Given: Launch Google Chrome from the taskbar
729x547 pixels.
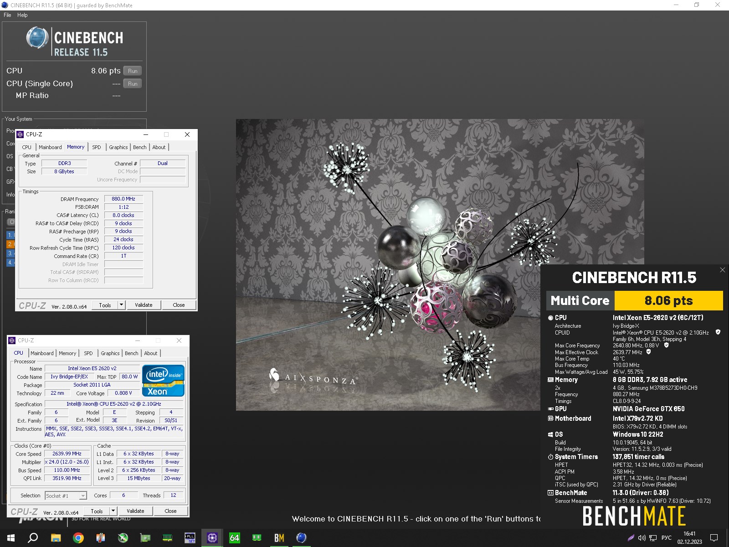Looking at the screenshot, I should click(x=78, y=538).
